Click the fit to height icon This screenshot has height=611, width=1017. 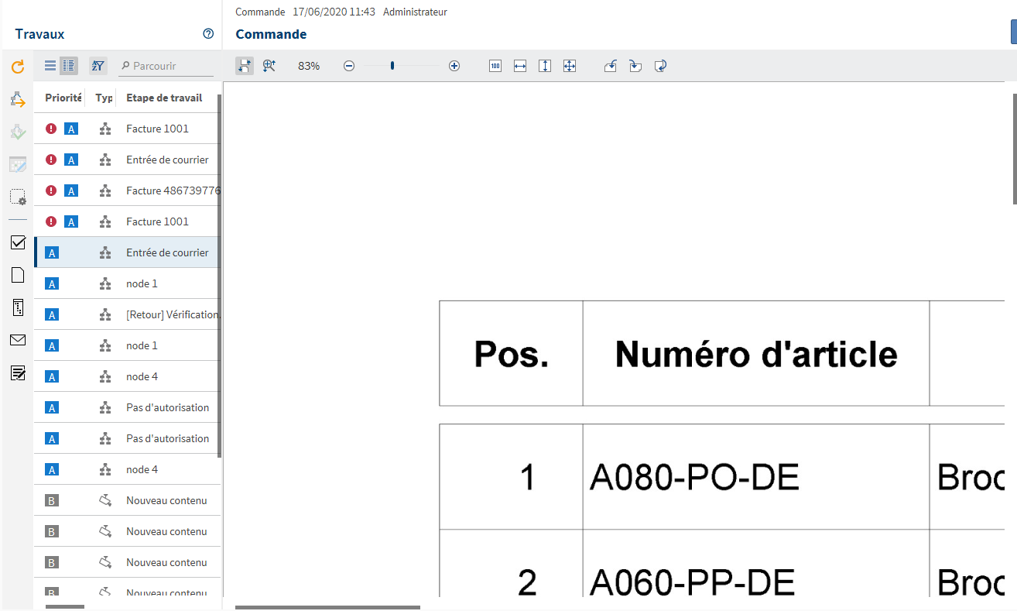click(x=545, y=67)
